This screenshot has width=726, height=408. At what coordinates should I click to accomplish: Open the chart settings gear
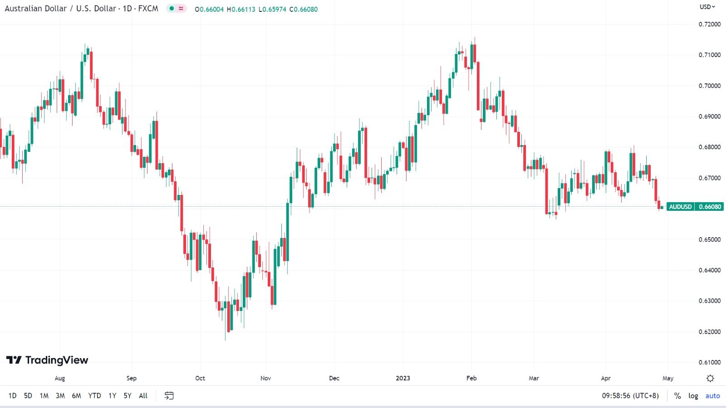(x=710, y=378)
